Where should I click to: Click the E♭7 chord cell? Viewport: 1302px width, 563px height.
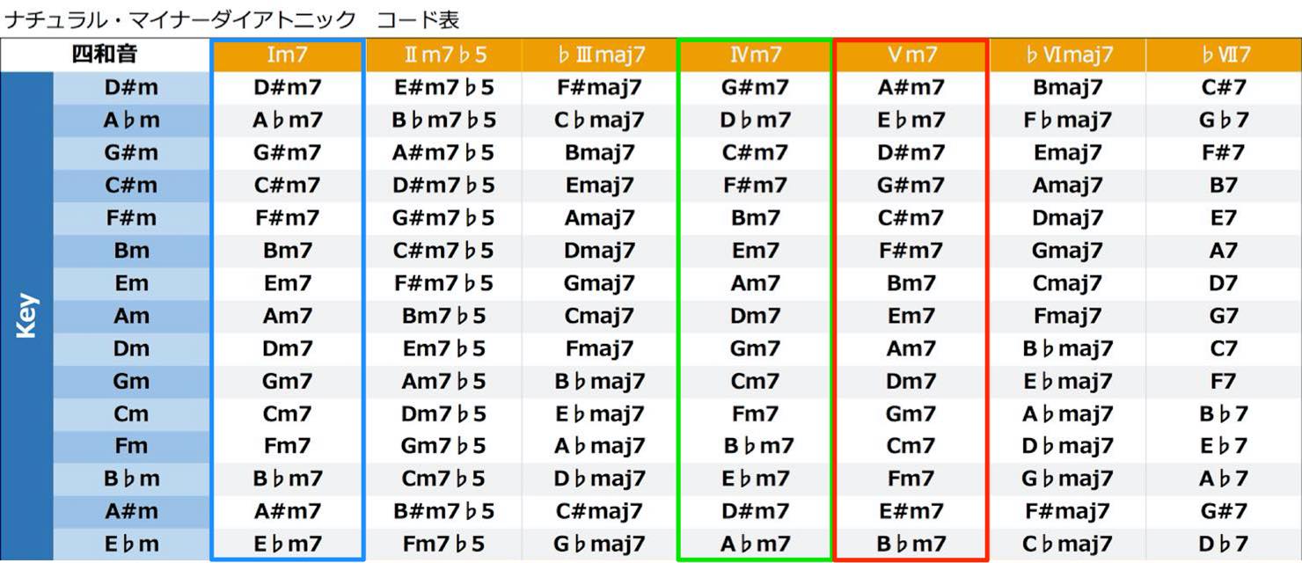[x=1224, y=446]
